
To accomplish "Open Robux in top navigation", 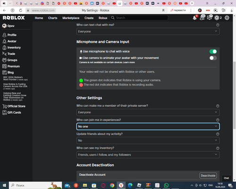I will pos(103,18).
